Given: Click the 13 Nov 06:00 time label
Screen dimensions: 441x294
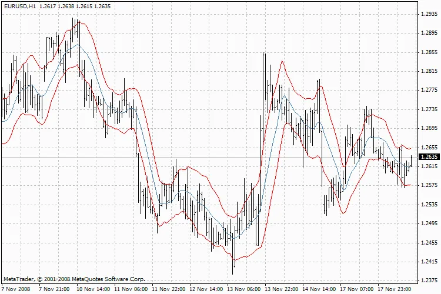Looking at the screenshot, I should [x=243, y=289].
